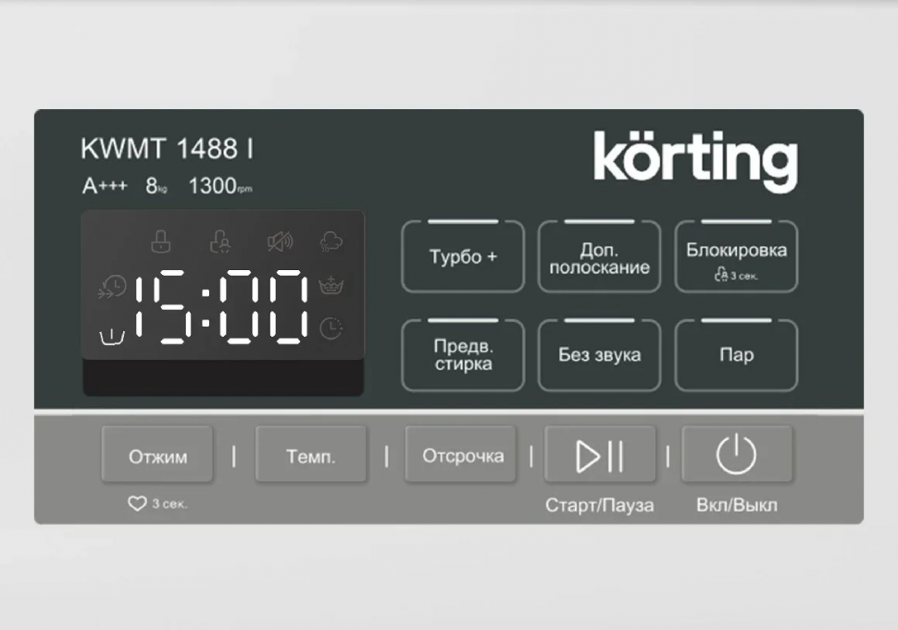Screen dimensions: 898x630
Task: Toggle the Пар steam option
Action: (x=736, y=355)
